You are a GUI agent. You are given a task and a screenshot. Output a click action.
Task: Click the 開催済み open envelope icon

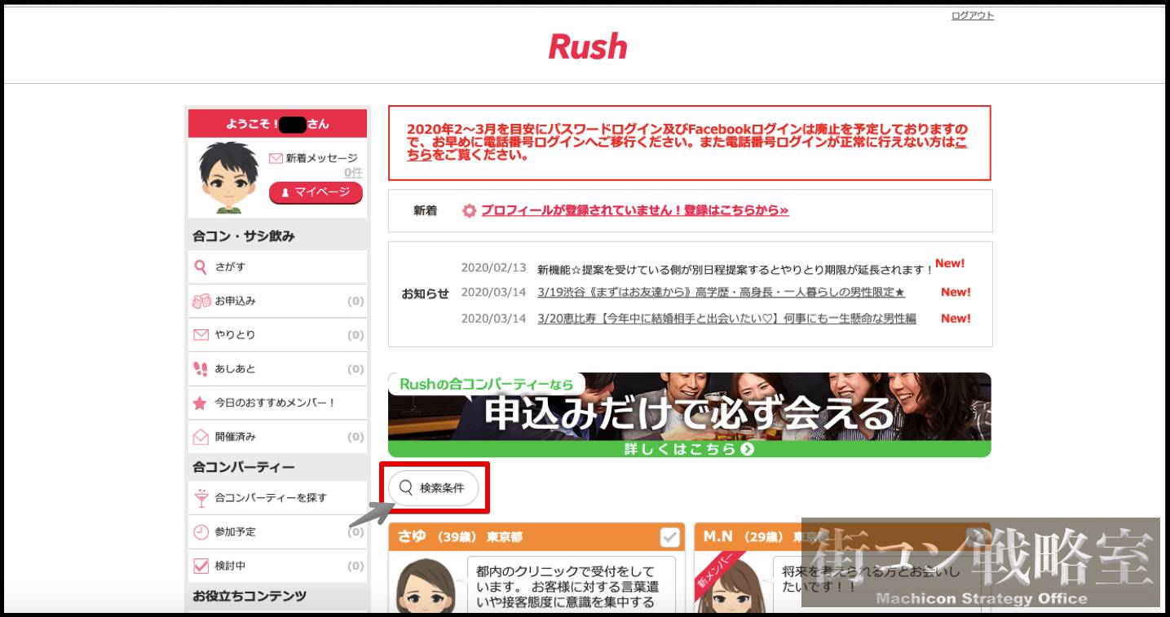click(x=201, y=437)
